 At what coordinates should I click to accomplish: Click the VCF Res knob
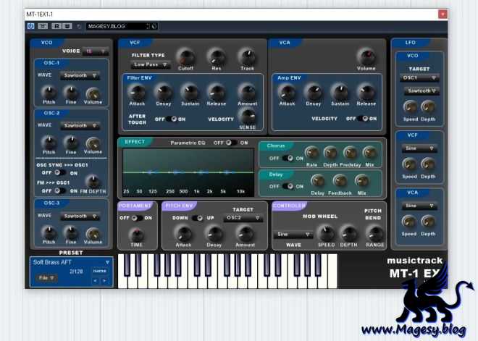[217, 56]
